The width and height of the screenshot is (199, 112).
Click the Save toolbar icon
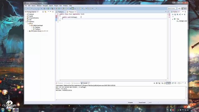click(34, 8)
